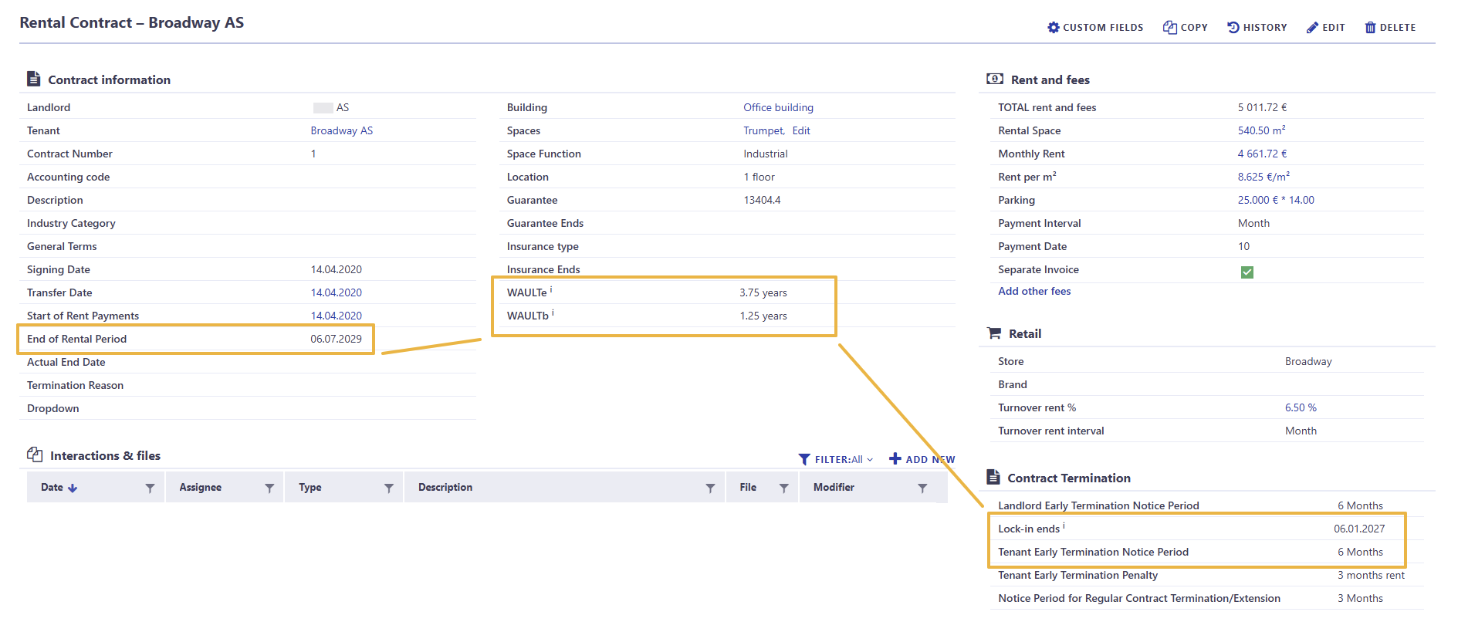Click the Payment Date value 10
This screenshot has width=1458, height=632.
pos(1243,246)
